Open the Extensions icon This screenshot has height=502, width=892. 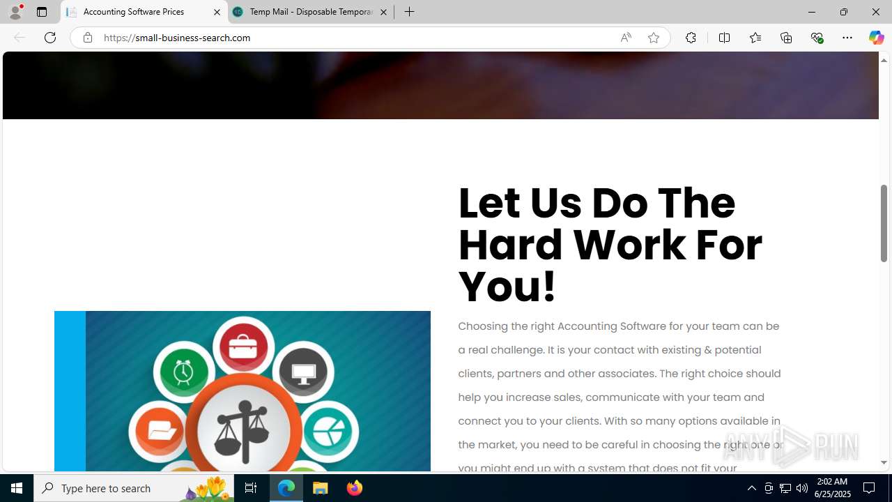(691, 38)
